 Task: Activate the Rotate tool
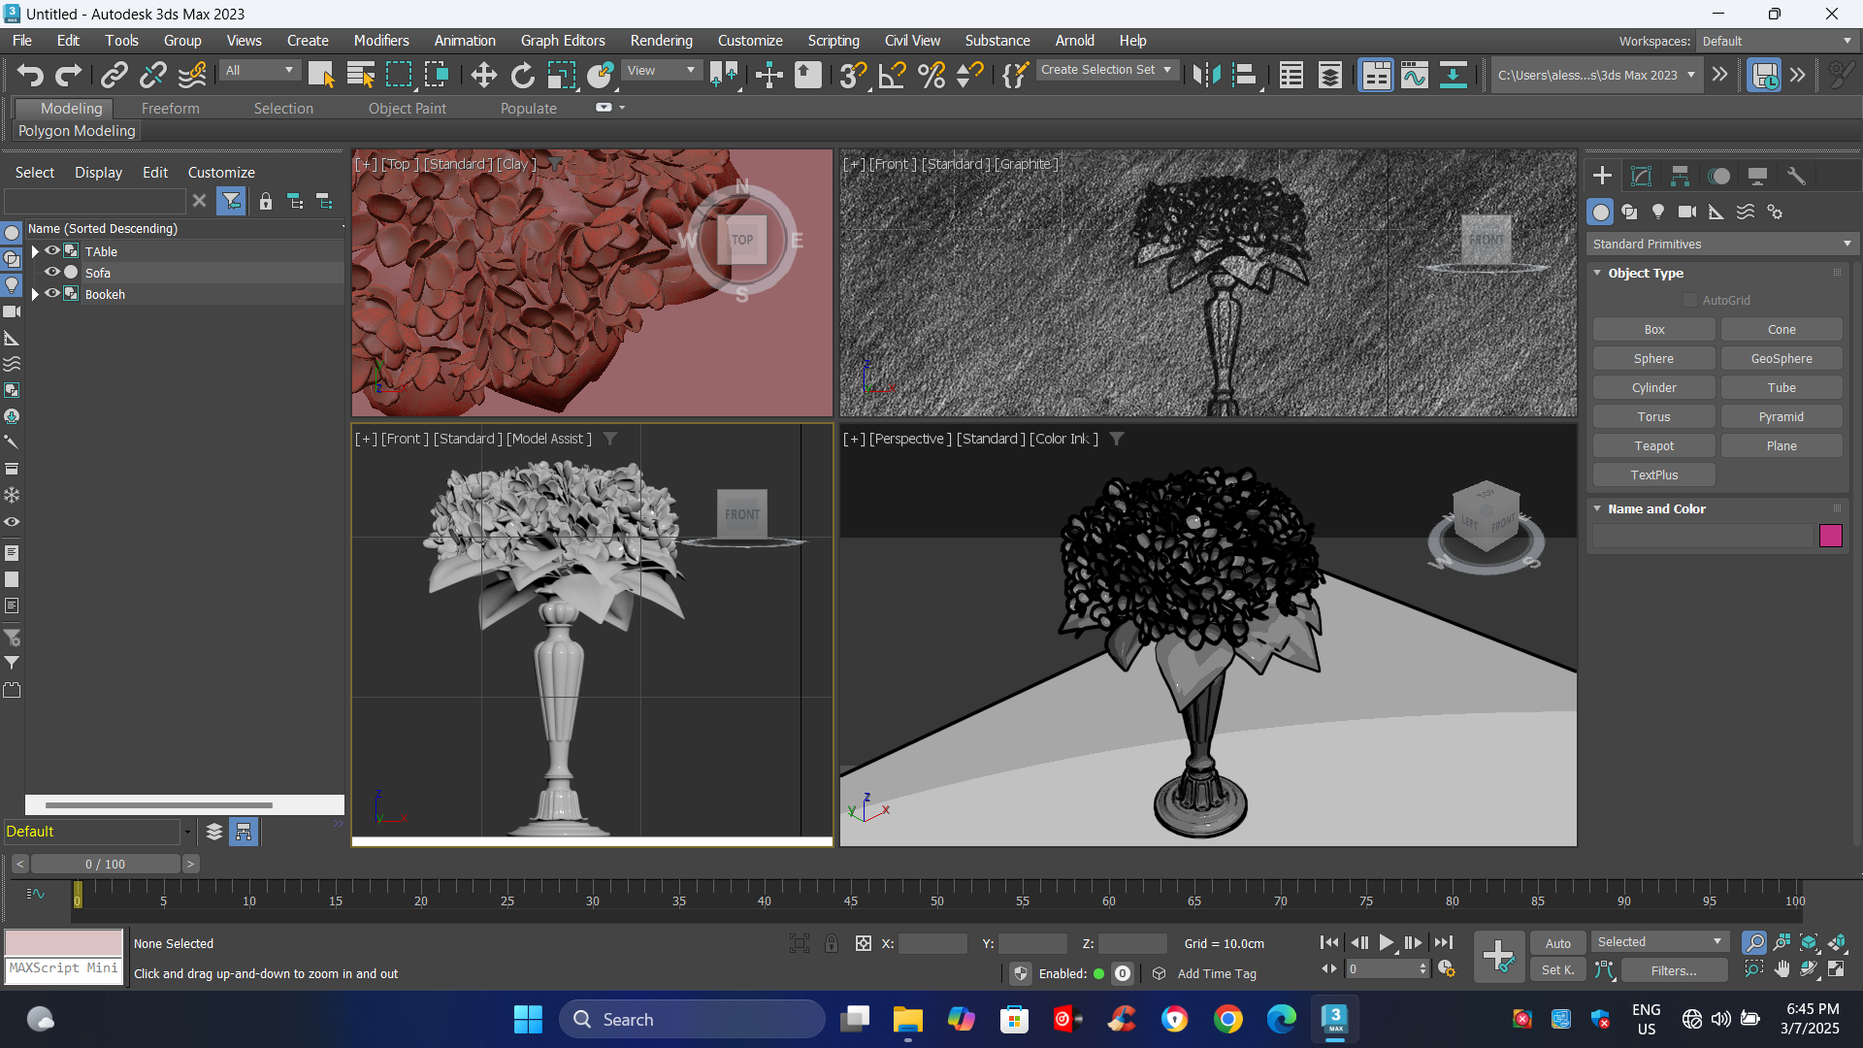pyautogui.click(x=522, y=75)
